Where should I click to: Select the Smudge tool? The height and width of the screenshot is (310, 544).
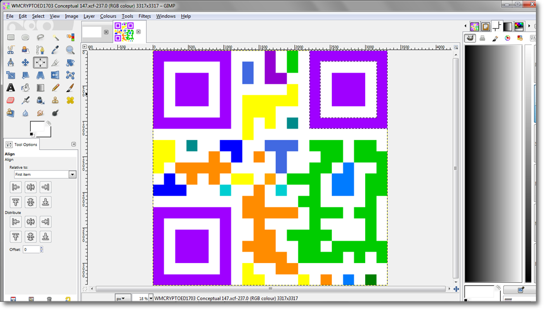coord(40,113)
